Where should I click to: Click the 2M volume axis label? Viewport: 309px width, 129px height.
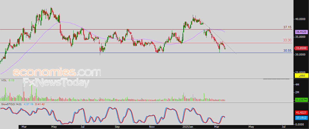pyautogui.click(x=297, y=92)
